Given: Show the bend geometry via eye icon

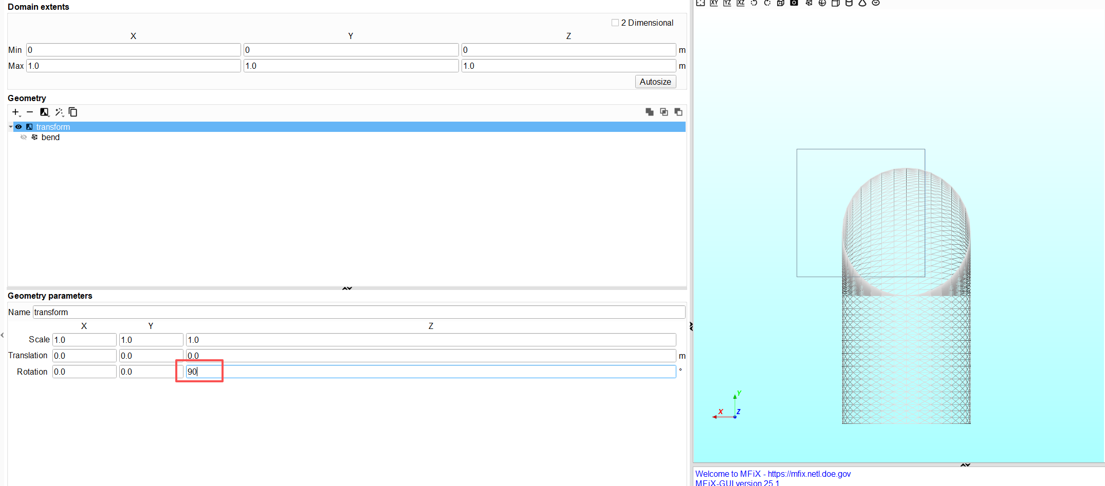Looking at the screenshot, I should [24, 138].
